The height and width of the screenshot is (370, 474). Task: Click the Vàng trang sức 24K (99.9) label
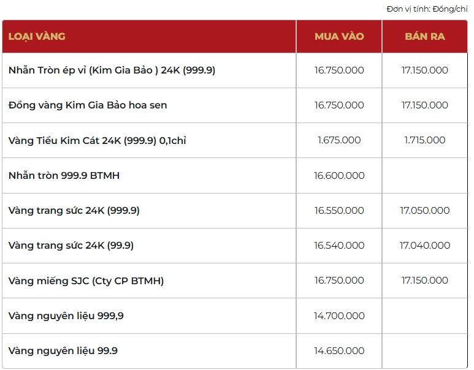coord(71,246)
